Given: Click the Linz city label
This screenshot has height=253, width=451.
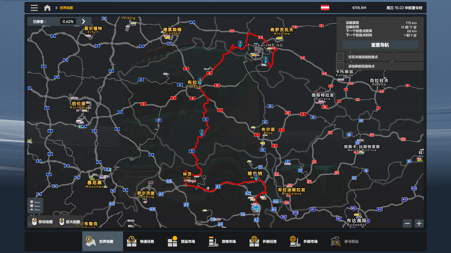Looking at the screenshot, I should (187, 175).
